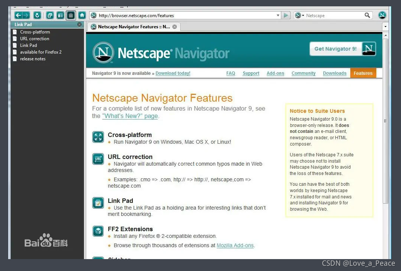Select the orange Features tab
Viewport: 401px width, 271px height.
363,73
